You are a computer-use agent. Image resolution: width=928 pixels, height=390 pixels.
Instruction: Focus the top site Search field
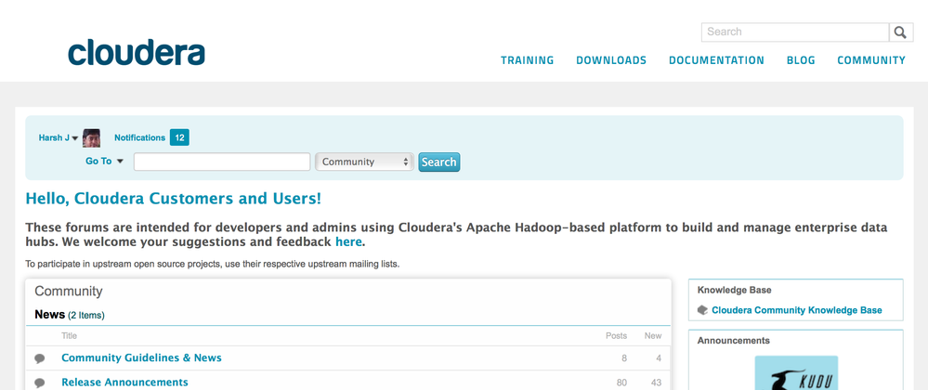pos(795,32)
